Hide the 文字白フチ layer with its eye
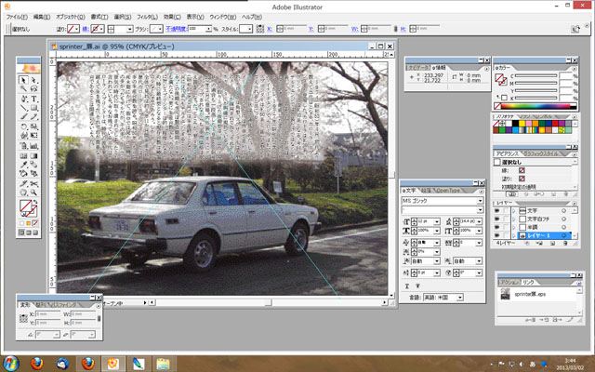595x372 pixels. click(x=497, y=219)
